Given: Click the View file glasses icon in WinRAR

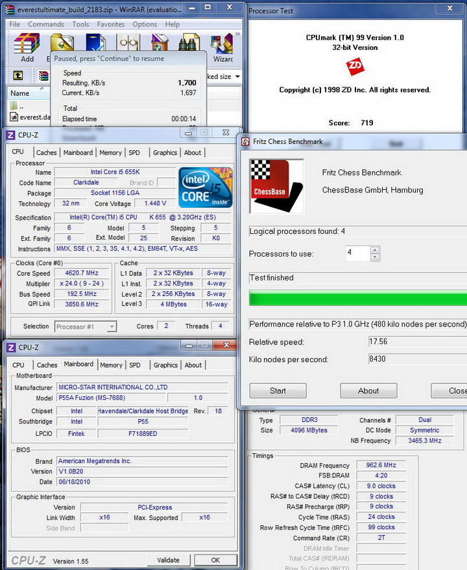Looking at the screenshot, I should (x=128, y=42).
